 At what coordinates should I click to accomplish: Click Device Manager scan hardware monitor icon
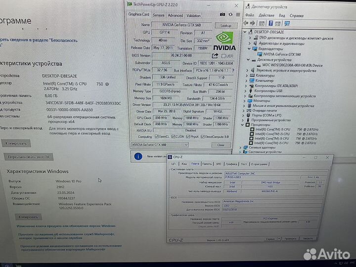(287, 23)
